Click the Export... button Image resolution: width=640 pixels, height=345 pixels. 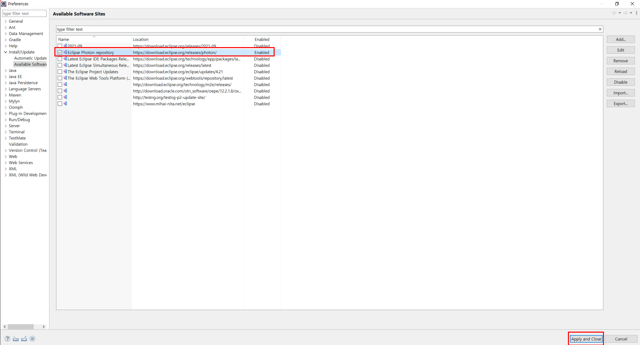621,104
